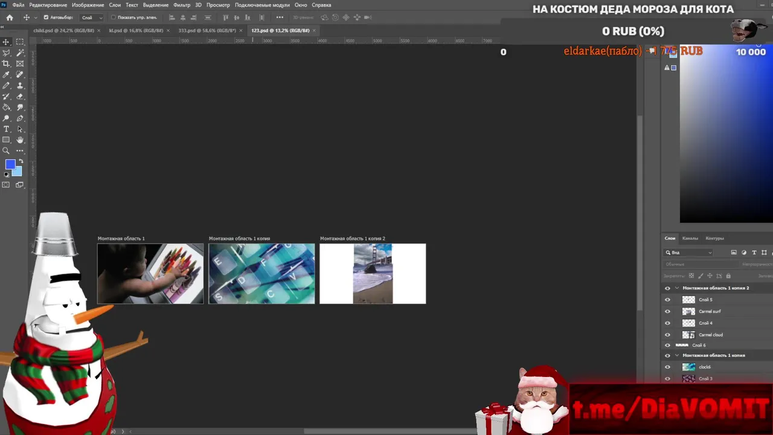Select the Frame tool
Viewport: 773px width, 435px height.
20,63
